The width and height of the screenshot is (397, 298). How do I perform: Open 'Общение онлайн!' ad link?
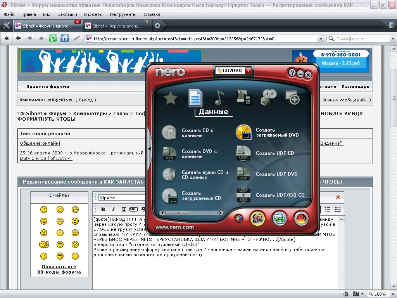coord(40,143)
